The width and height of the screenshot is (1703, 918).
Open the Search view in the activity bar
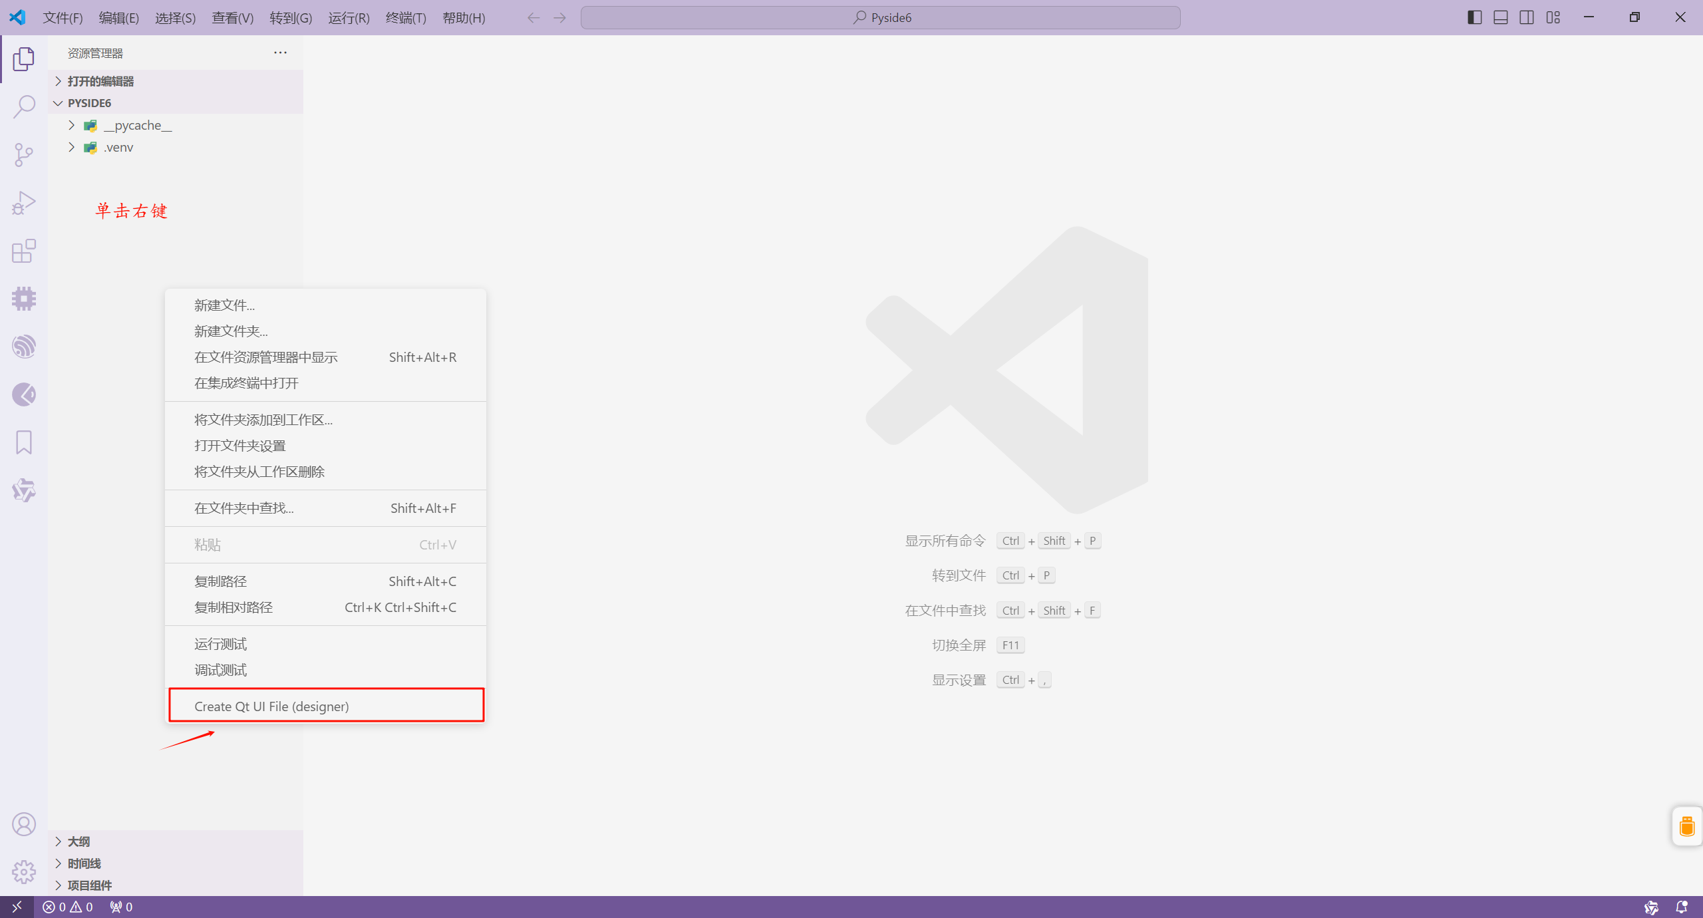coord(24,106)
